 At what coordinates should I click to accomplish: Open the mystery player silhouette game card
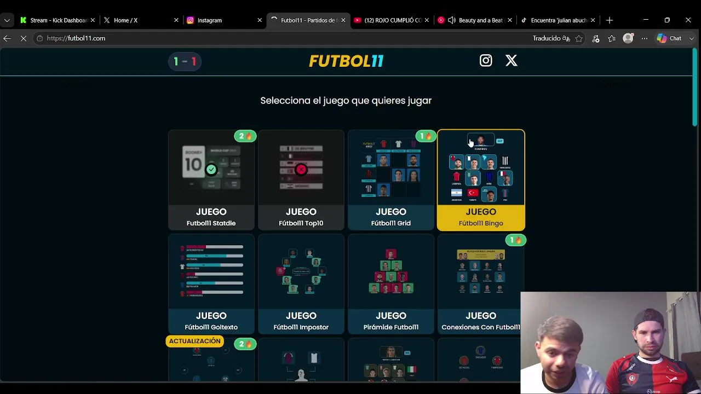[301, 360]
